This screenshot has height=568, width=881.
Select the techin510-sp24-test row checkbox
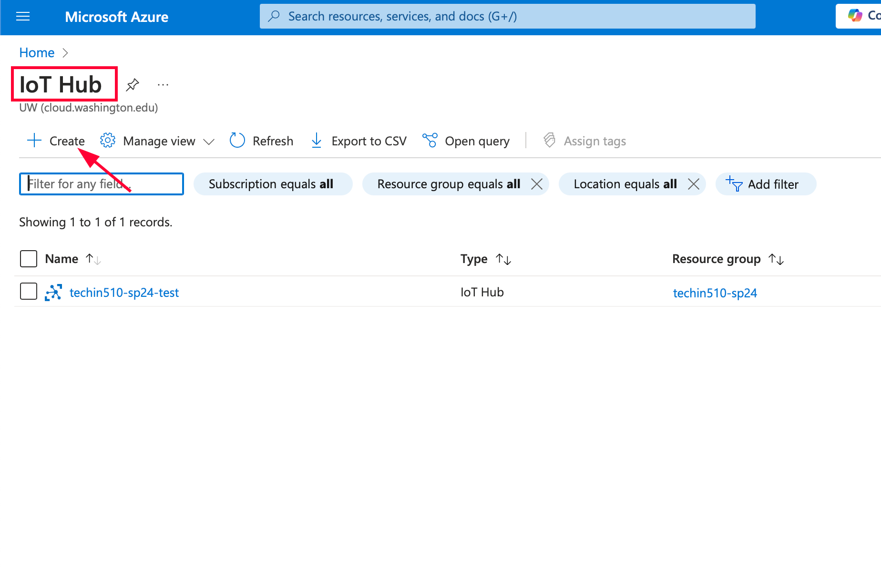tap(29, 291)
